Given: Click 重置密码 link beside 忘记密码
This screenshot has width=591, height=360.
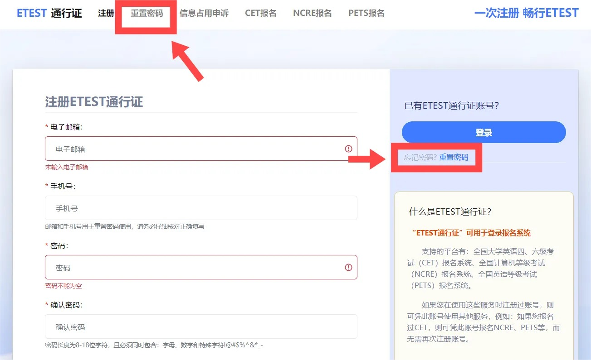Looking at the screenshot, I should pos(454,157).
